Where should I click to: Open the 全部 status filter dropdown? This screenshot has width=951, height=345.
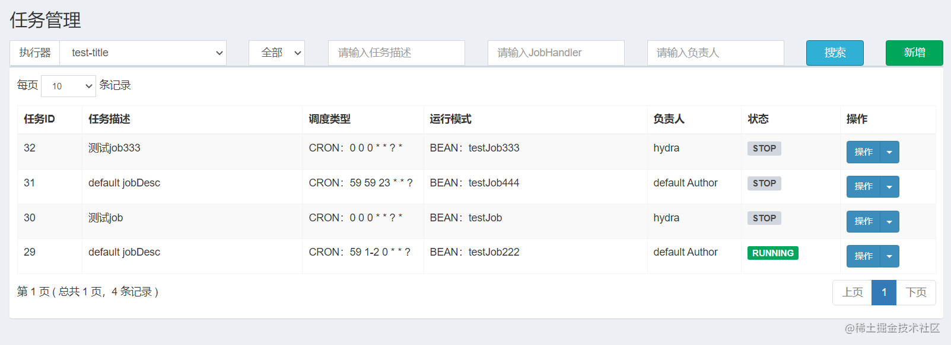click(x=276, y=53)
